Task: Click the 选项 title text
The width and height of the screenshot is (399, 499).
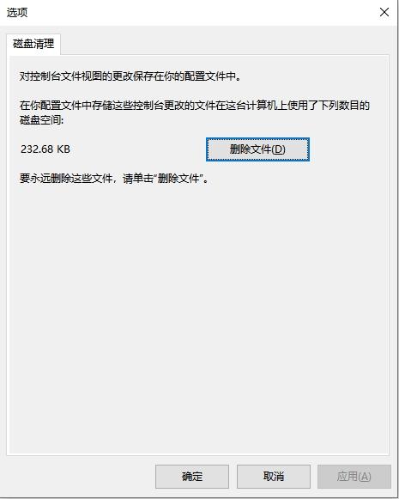Action: [17, 12]
